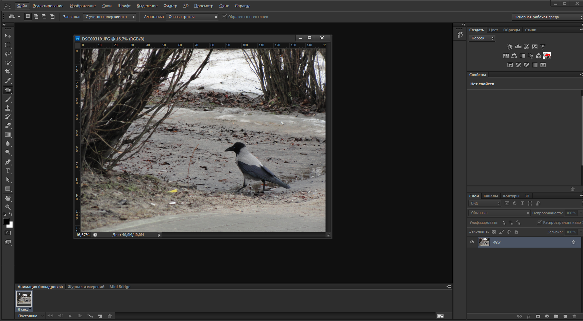Toggle the 'Распространить кадр' checkbox

coord(539,222)
